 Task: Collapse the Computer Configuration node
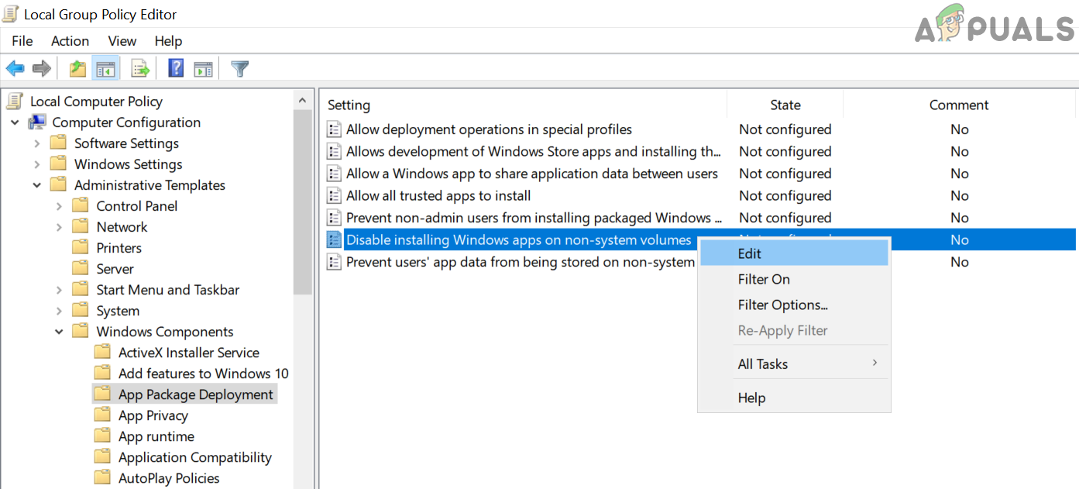pyautogui.click(x=15, y=122)
